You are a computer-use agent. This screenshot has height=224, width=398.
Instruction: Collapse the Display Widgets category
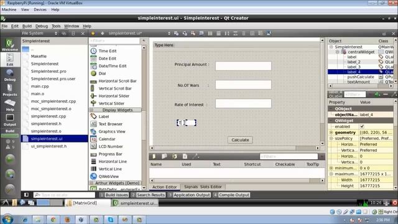(92, 110)
